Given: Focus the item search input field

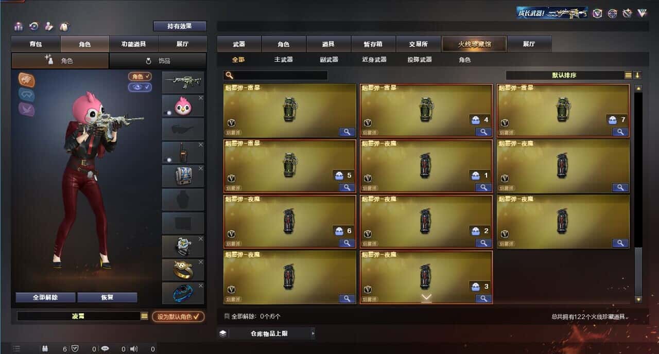Looking at the screenshot, I should [x=275, y=76].
